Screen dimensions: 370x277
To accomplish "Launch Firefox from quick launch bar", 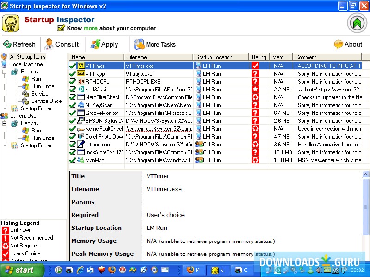I will point(112,270).
